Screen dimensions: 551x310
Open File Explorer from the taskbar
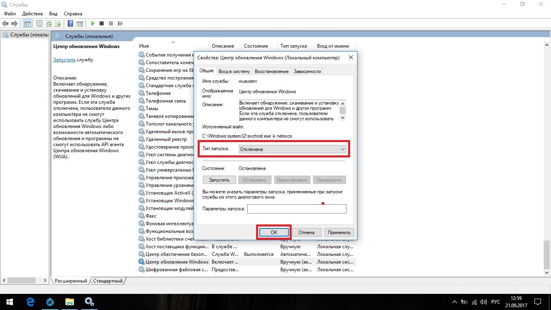pyautogui.click(x=70, y=302)
